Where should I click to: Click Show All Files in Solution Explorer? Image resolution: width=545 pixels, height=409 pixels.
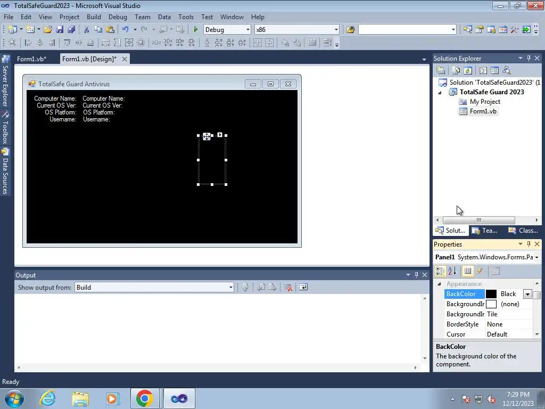pos(456,71)
